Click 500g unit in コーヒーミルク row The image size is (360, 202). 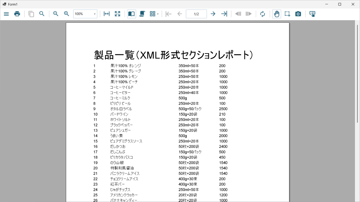(183, 98)
